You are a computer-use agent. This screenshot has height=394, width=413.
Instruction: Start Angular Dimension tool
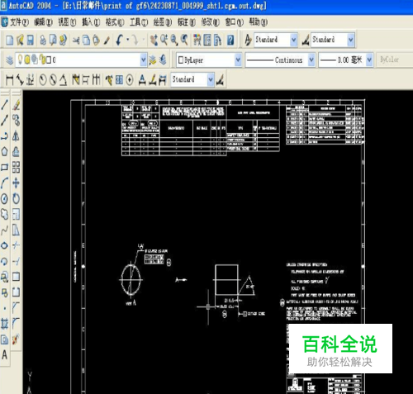[x=64, y=80]
